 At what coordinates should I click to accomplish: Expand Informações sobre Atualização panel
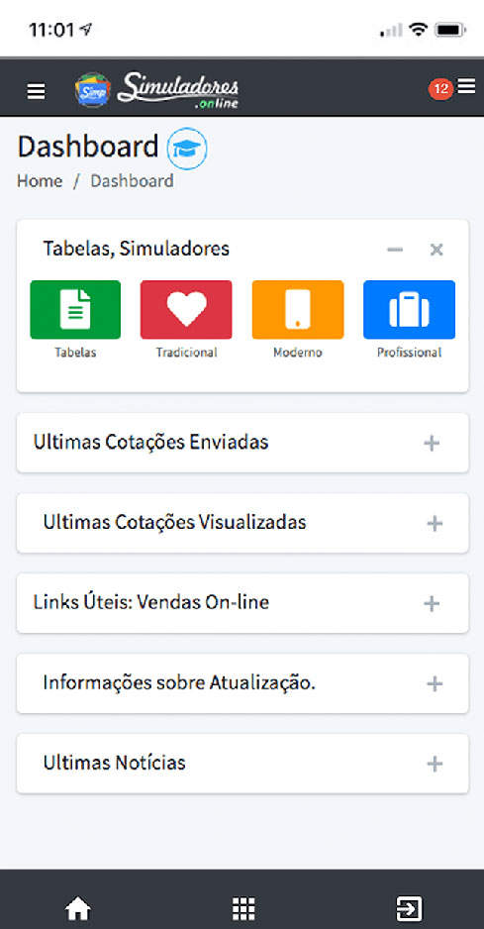tap(435, 683)
